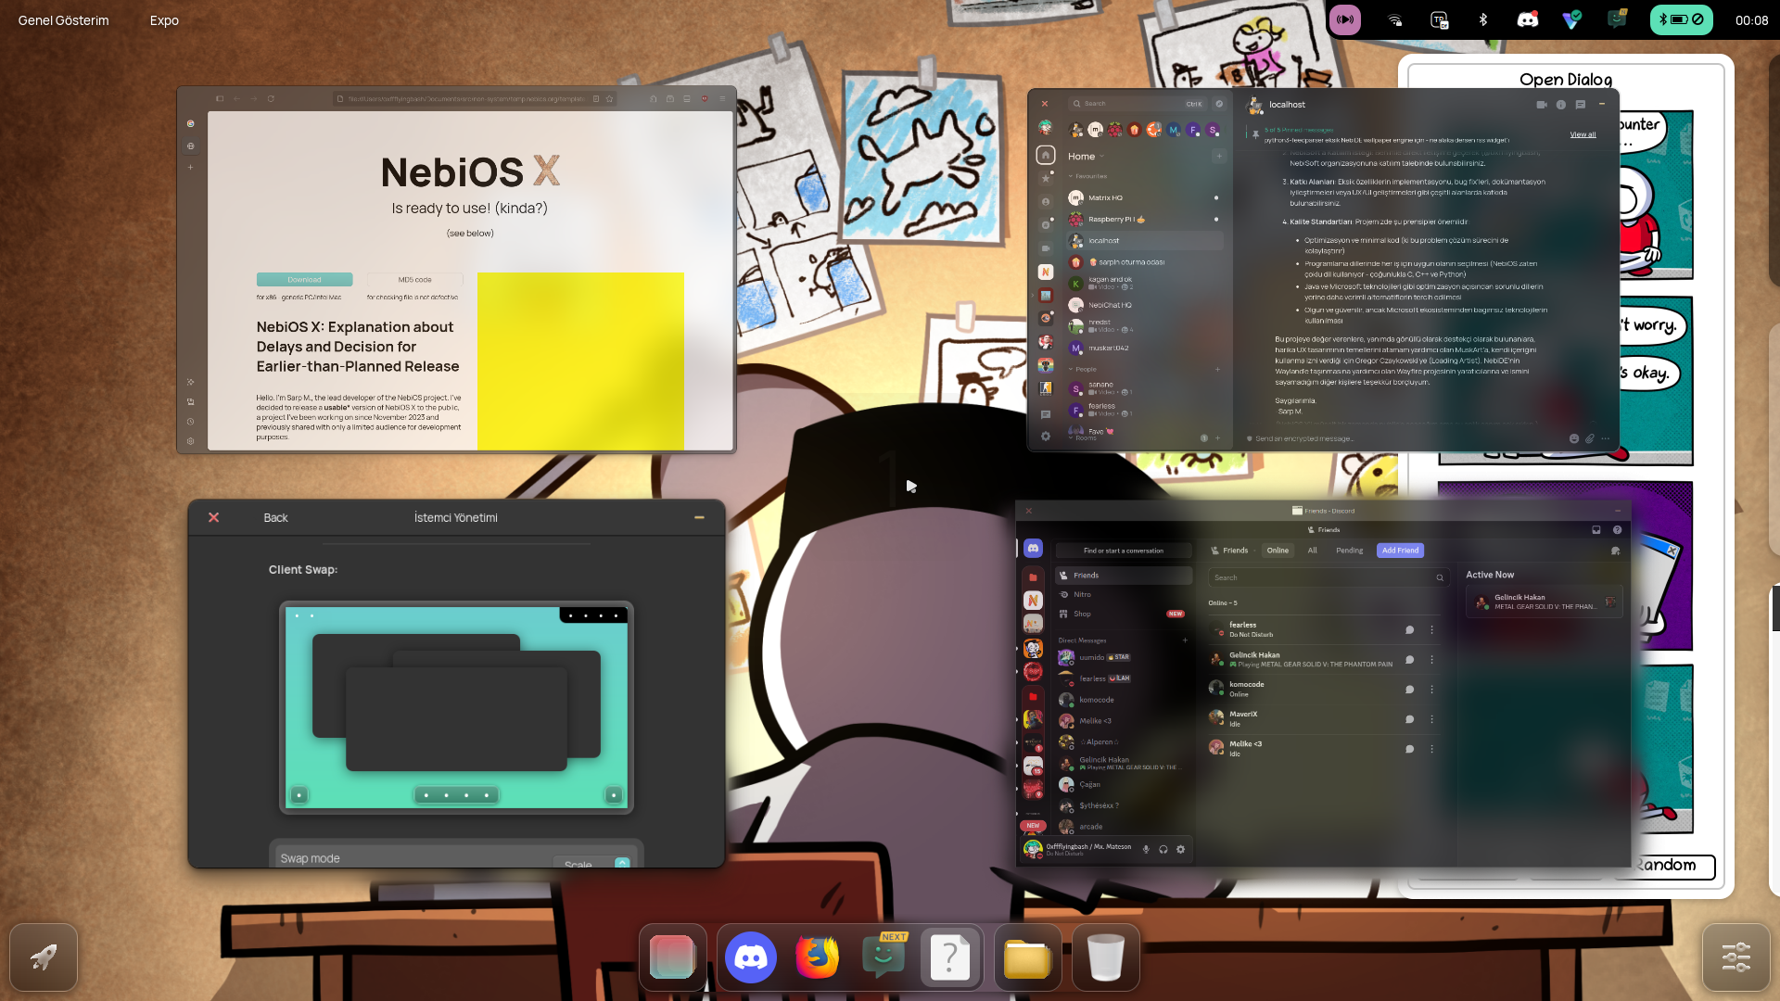Screen dimensions: 1780x1001
Task: Click the Add Friend button
Action: (1400, 551)
